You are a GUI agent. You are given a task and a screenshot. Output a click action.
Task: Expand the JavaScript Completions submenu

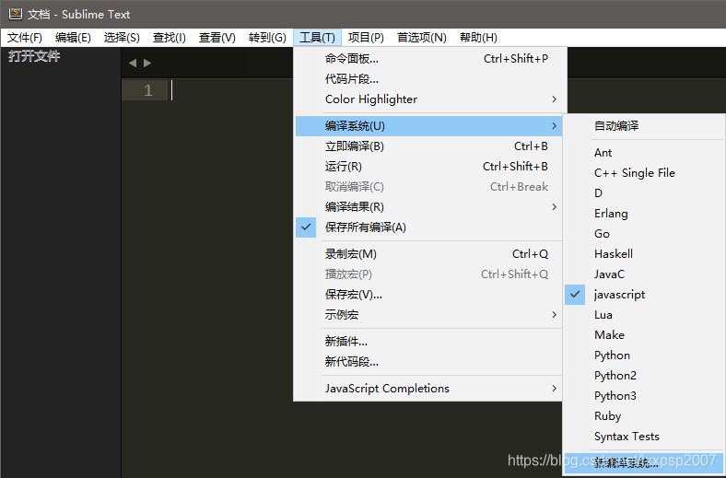(428, 389)
